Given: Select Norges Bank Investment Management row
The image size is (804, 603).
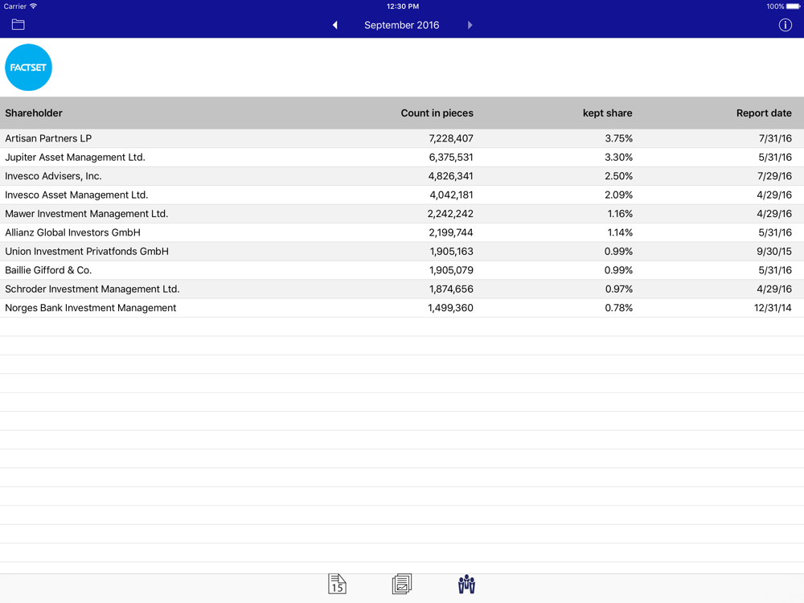Looking at the screenshot, I should [402, 308].
